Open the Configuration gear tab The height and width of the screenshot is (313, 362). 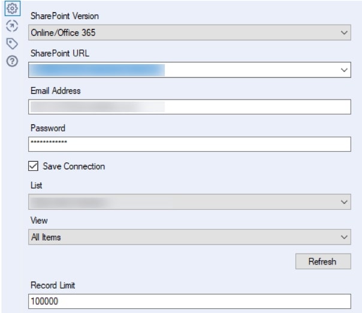click(12, 8)
